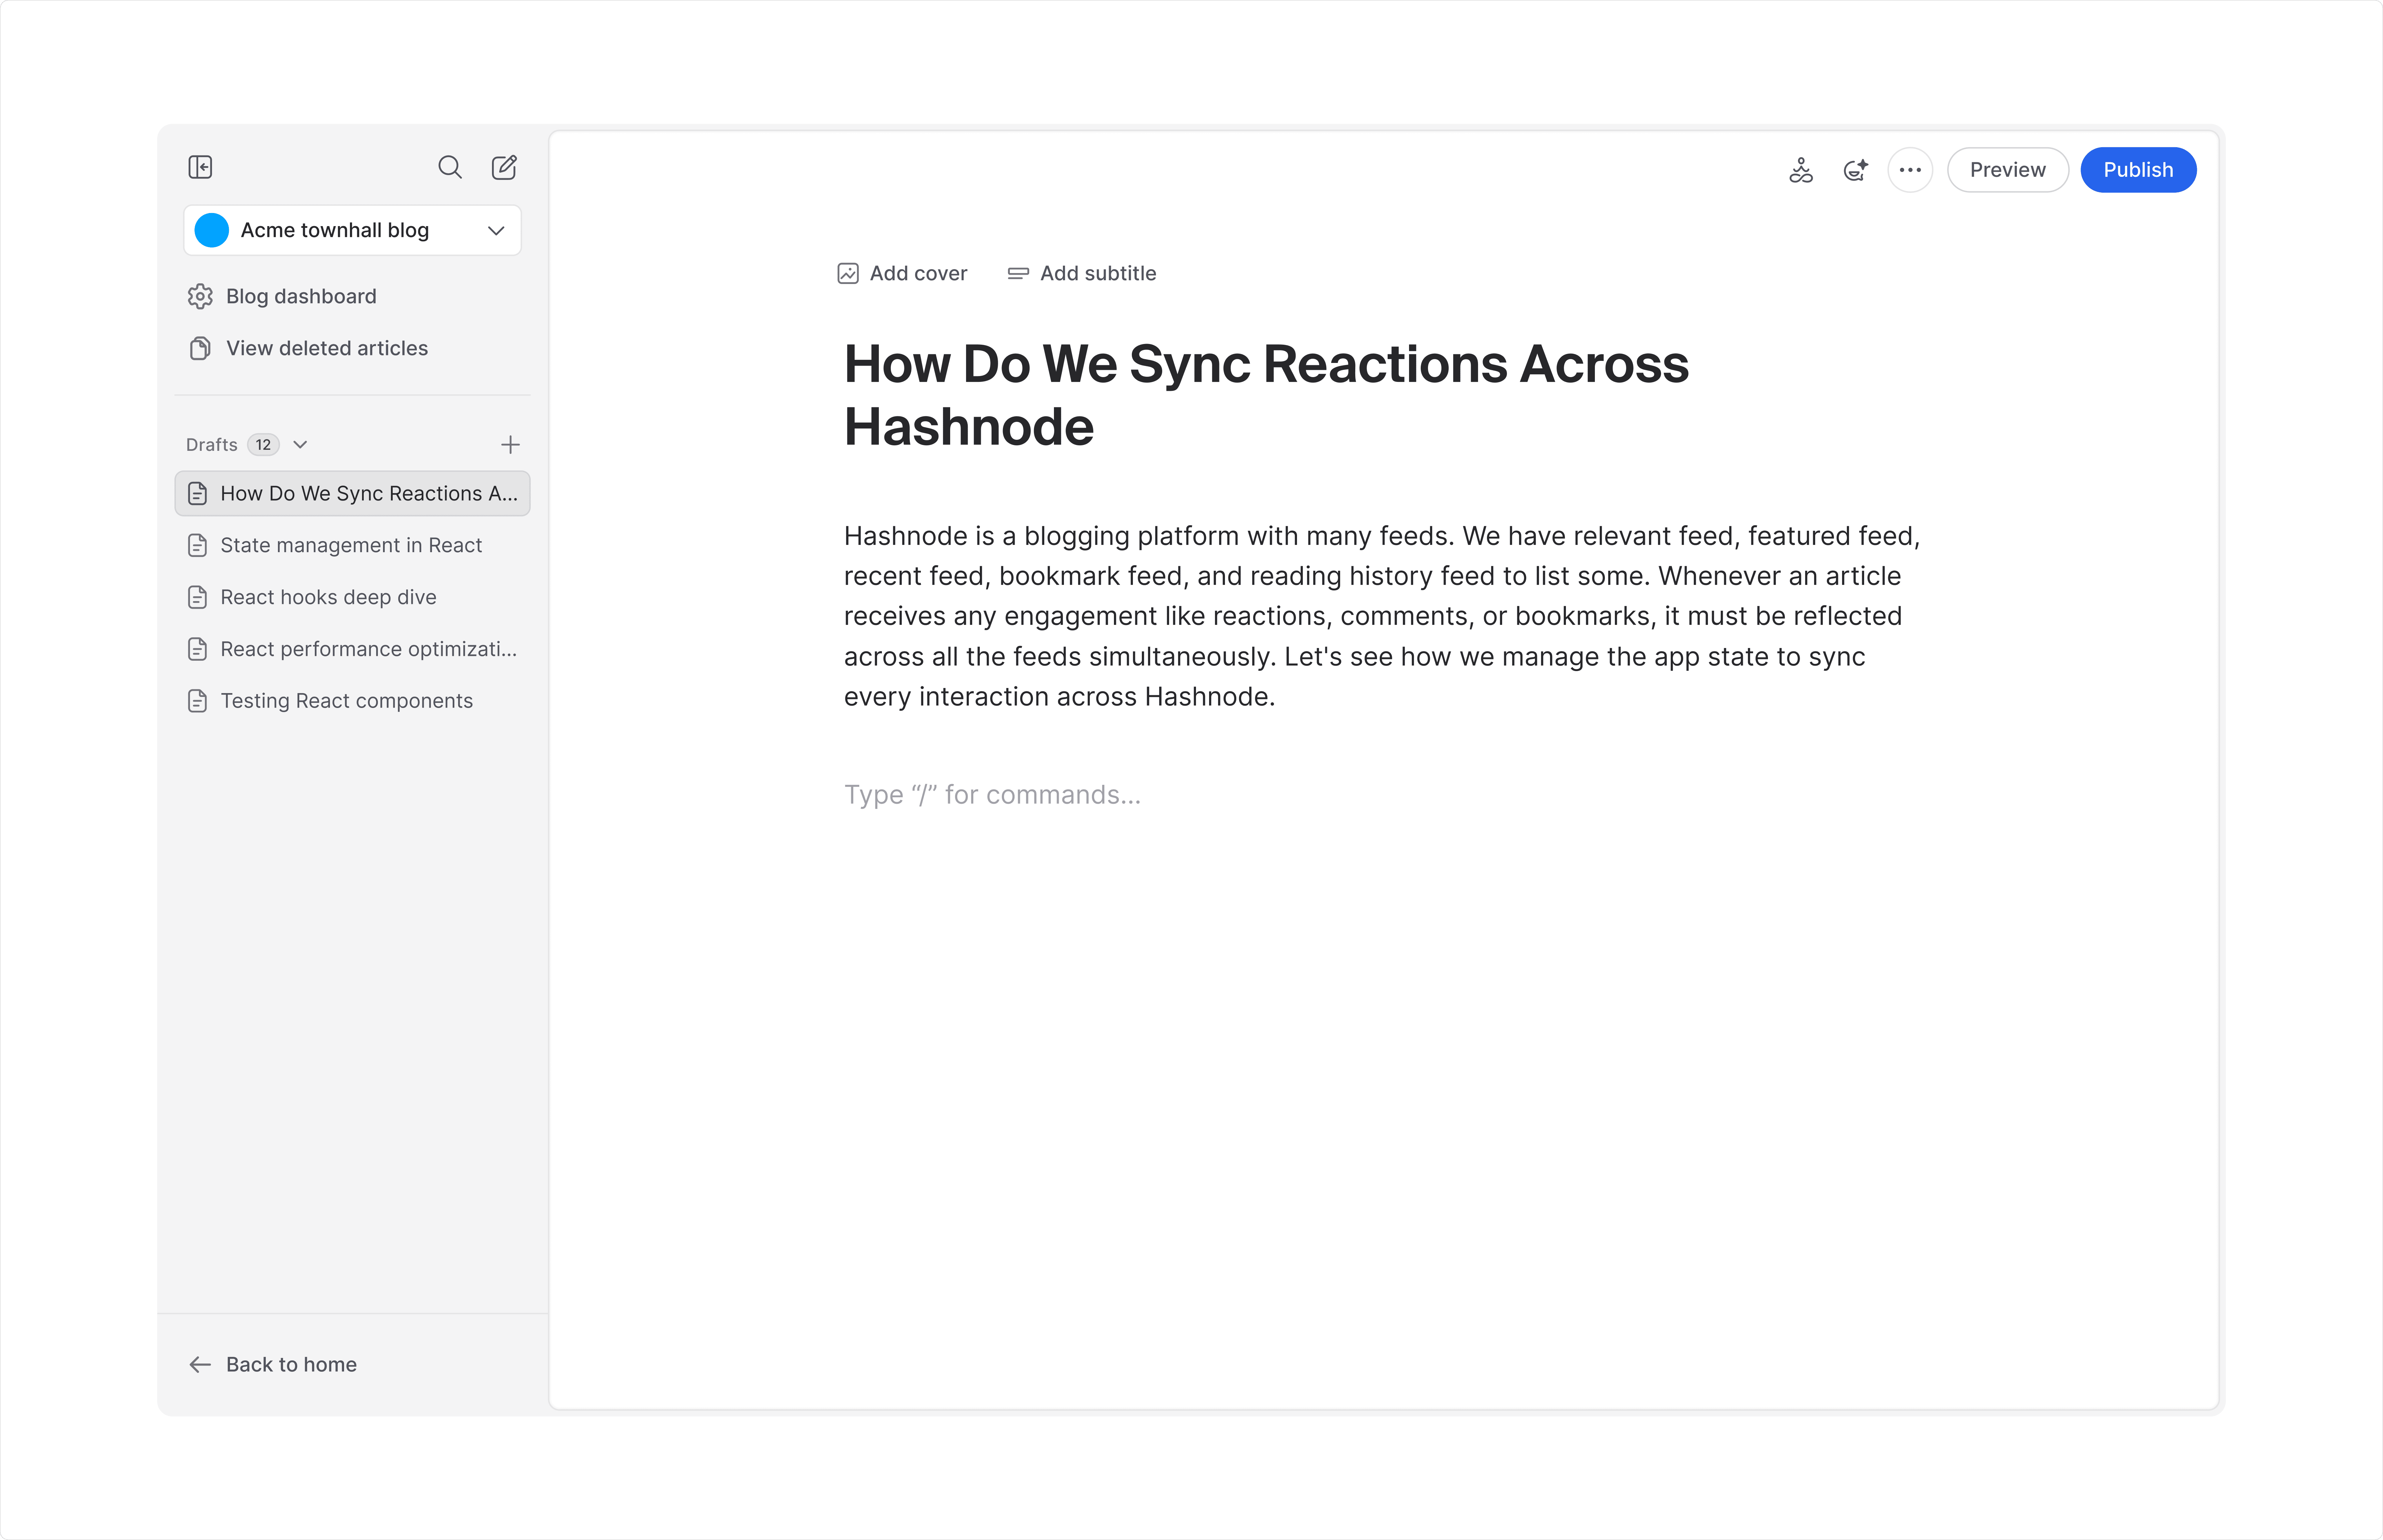This screenshot has height=1540, width=2383.
Task: Select draft How Do We Sync Reactions
Action: [352, 493]
